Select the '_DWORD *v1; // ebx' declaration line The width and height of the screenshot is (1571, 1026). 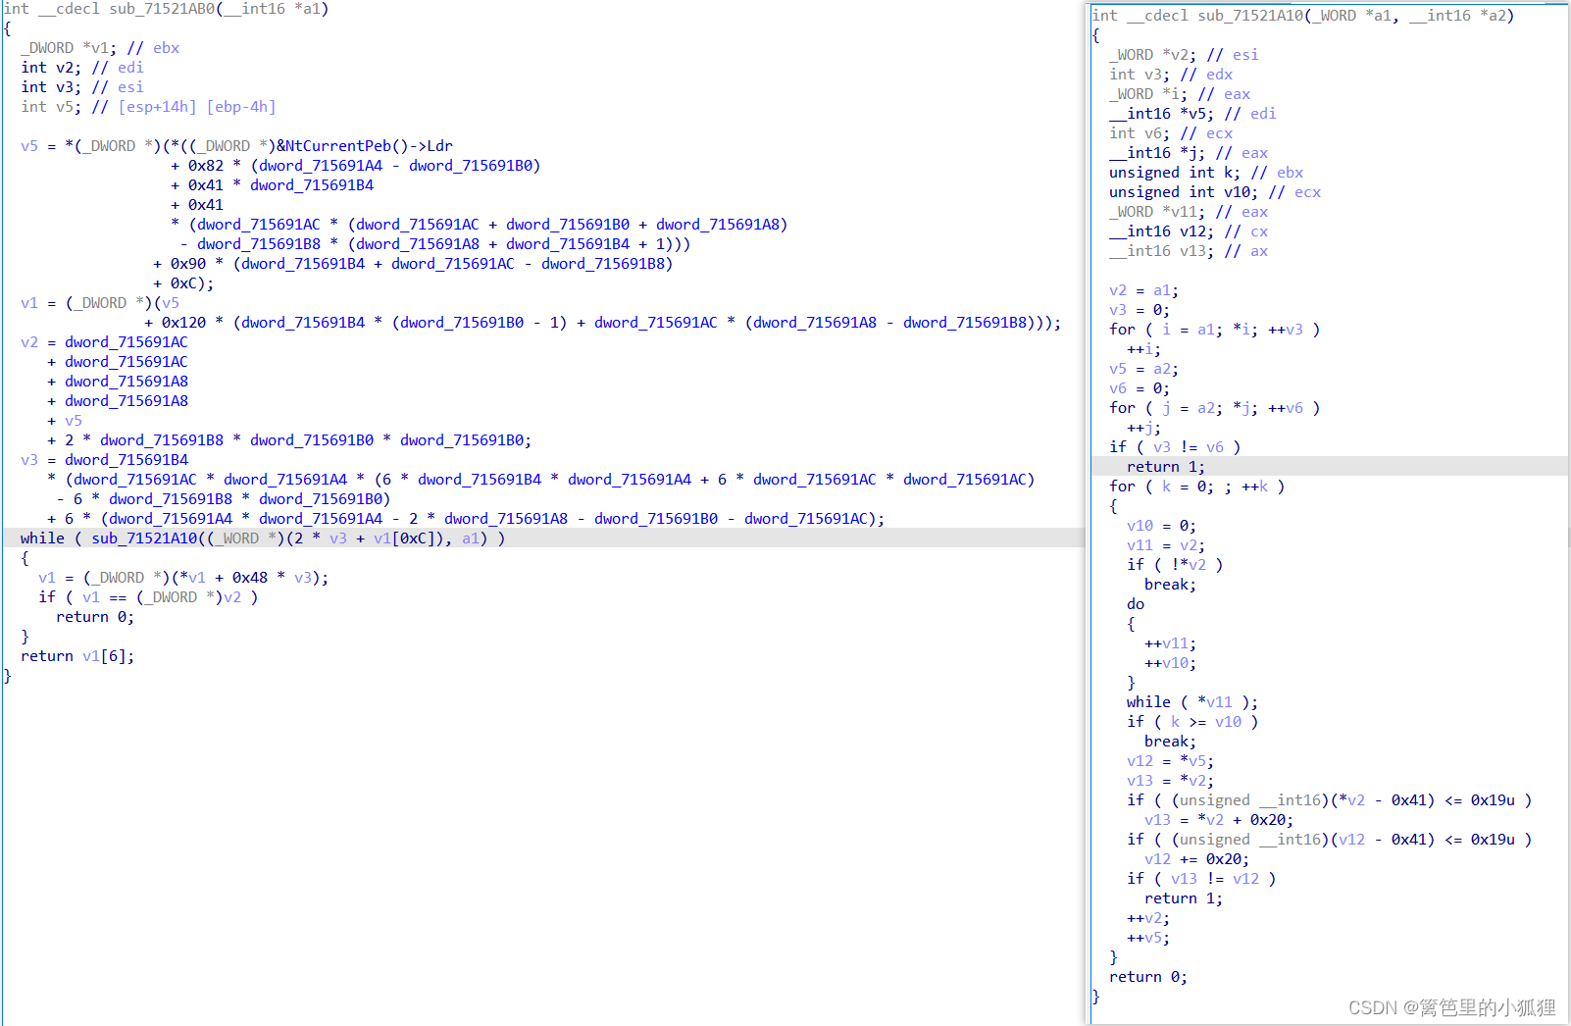100,48
